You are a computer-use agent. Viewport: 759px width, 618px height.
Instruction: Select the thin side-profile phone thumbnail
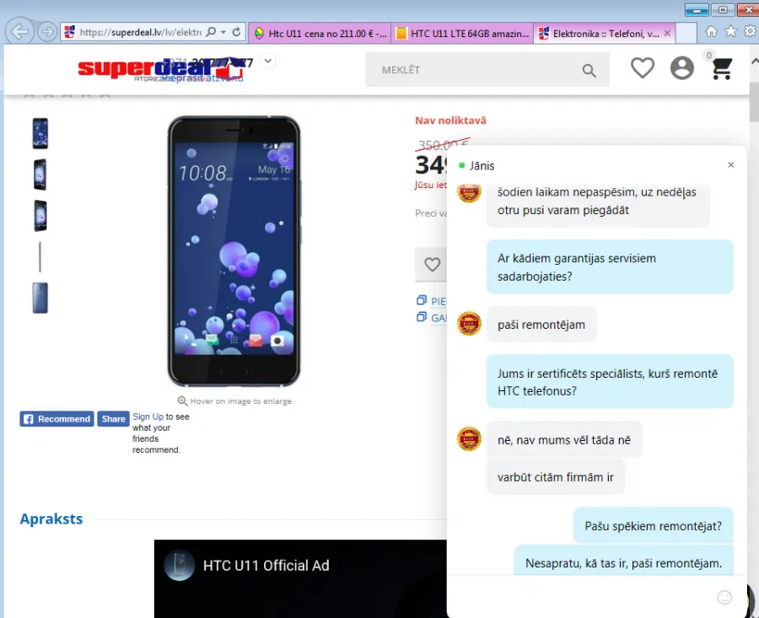pyautogui.click(x=40, y=256)
